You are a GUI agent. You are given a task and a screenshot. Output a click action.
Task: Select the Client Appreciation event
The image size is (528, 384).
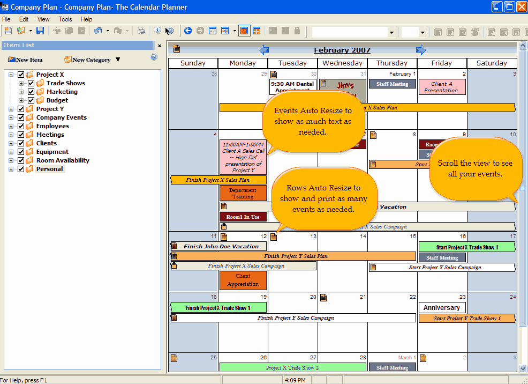coord(243,280)
